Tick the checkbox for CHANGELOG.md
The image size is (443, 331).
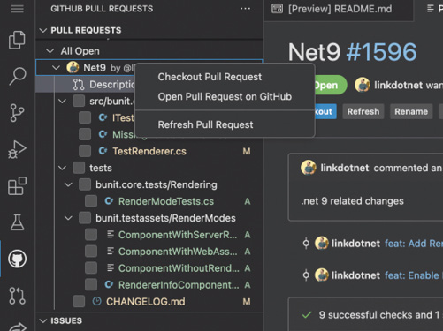point(79,301)
